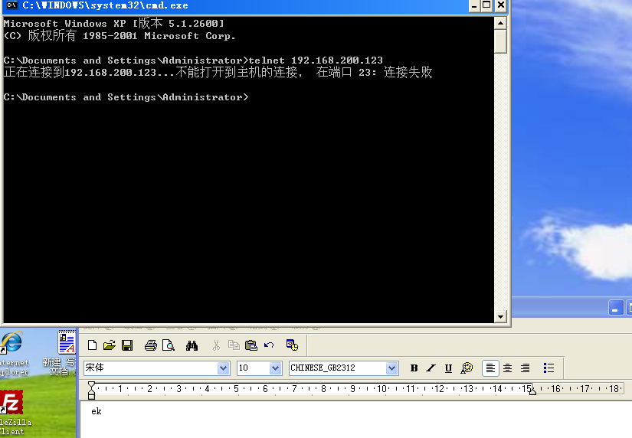Toggle Underline formatting
The width and height of the screenshot is (632, 438).
(x=448, y=368)
